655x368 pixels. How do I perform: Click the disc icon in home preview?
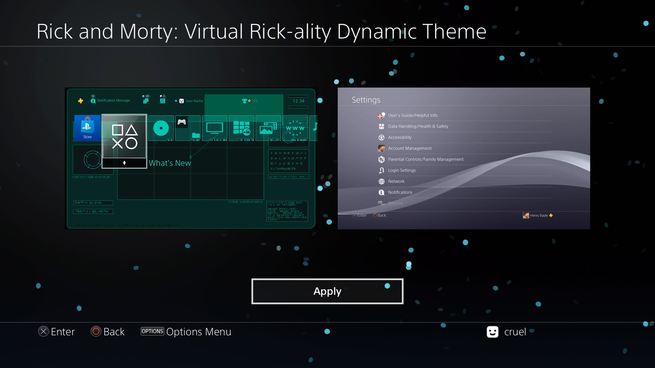click(161, 128)
